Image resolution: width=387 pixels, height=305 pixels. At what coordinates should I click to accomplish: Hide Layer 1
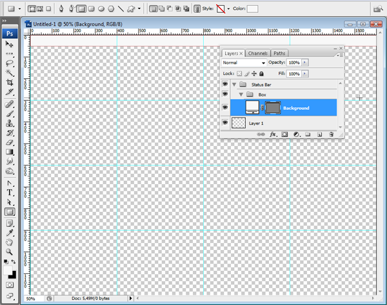(225, 122)
